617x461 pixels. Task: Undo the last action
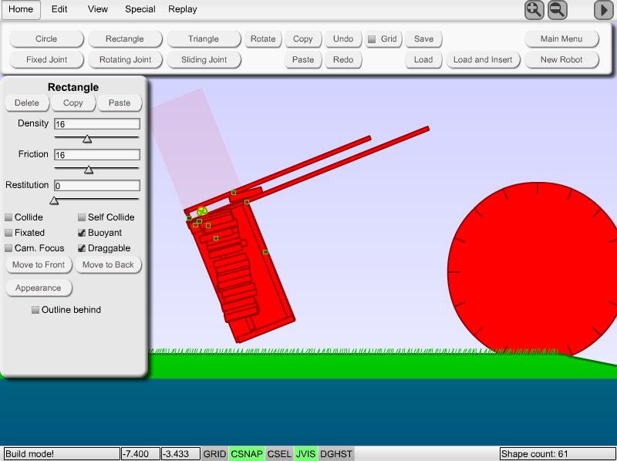click(343, 39)
